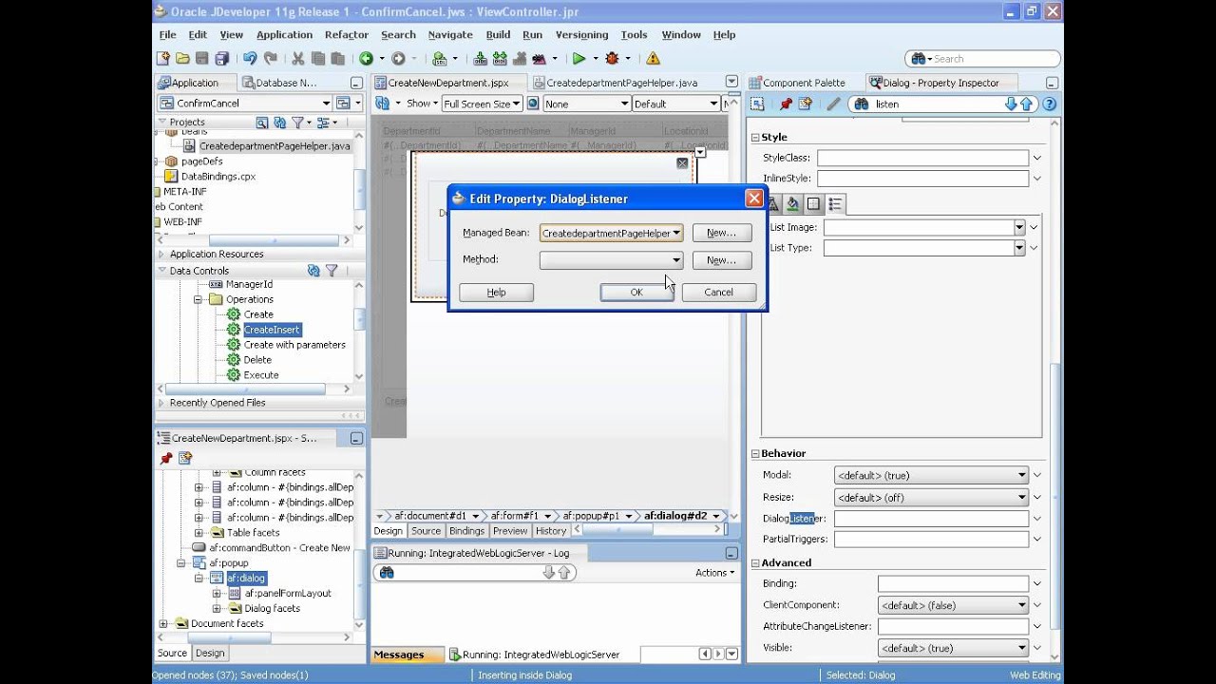Screen dimensions: 1216x684
Task: Switch to the CreatedepartmentPageHelper.java tab
Action: click(x=622, y=83)
